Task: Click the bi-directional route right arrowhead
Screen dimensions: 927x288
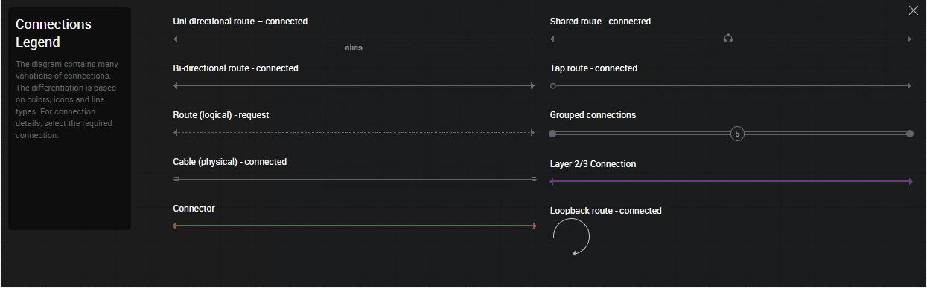Action: click(x=532, y=86)
